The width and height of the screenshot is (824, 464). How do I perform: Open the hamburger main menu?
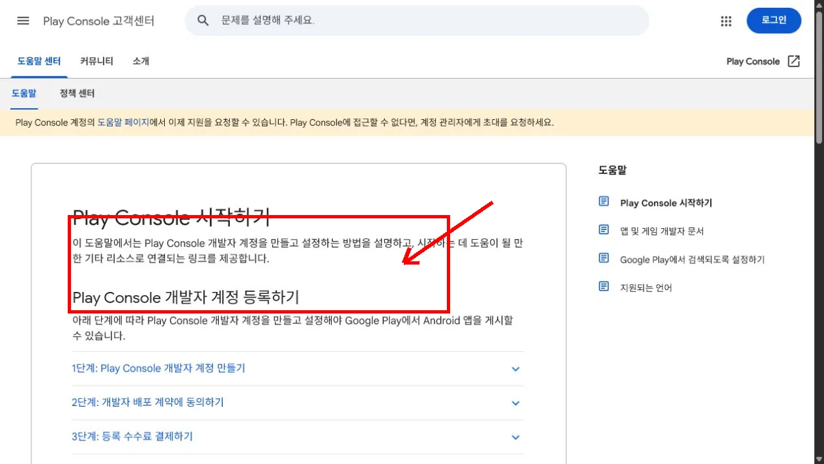pyautogui.click(x=23, y=21)
